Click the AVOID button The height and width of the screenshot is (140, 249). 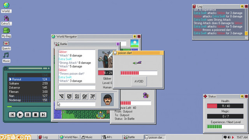tap(139, 81)
